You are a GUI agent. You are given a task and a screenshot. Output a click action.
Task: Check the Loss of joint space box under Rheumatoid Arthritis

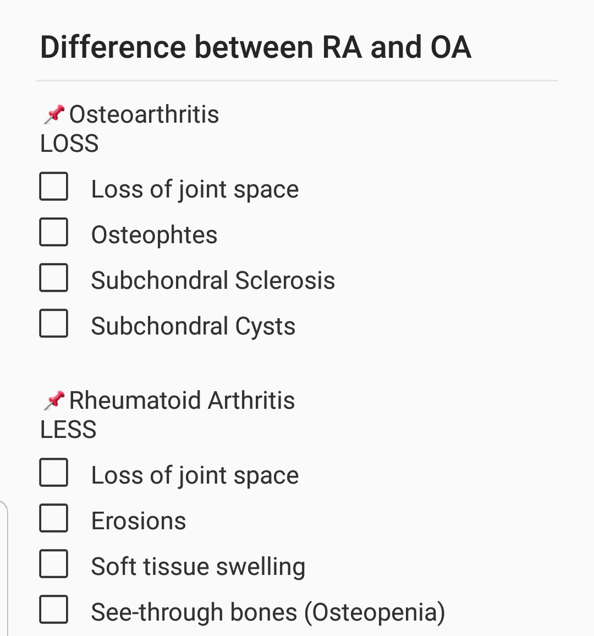point(53,472)
